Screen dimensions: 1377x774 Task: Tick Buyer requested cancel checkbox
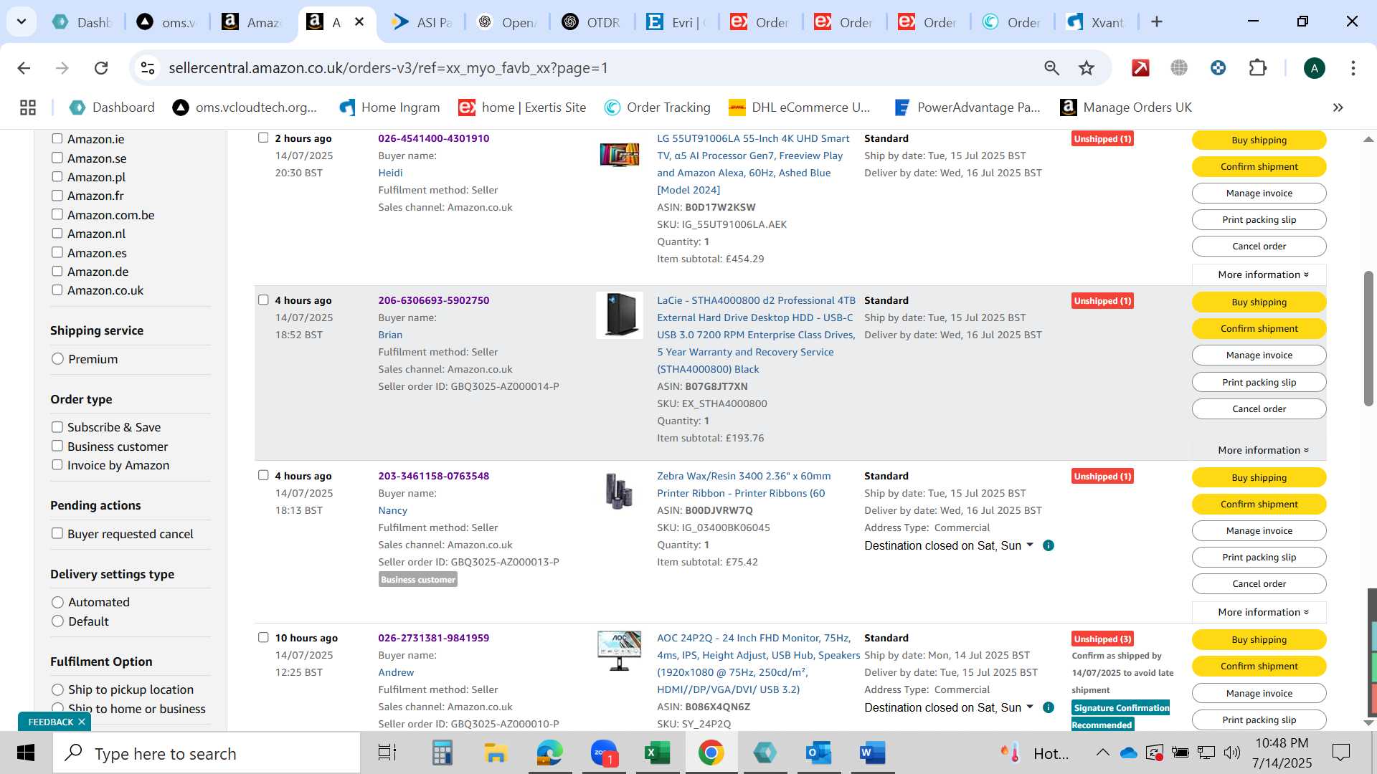click(57, 534)
